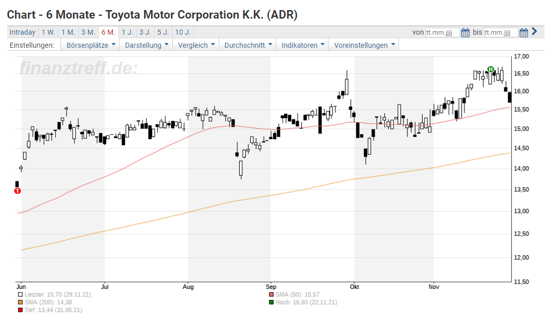Click the 16,00 price axis label
The width and height of the screenshot is (548, 321).
[521, 91]
